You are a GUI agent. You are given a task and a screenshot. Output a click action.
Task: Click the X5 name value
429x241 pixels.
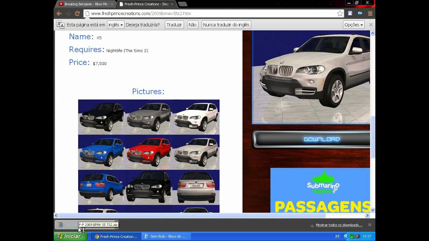click(99, 38)
